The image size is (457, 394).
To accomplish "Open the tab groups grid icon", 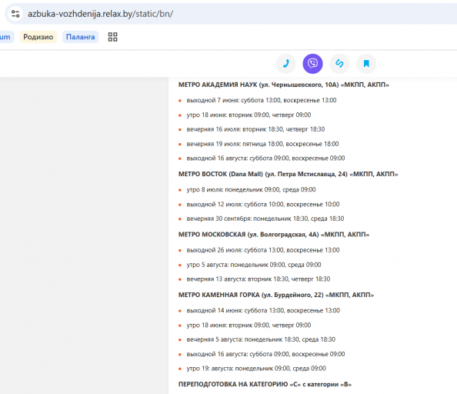I will pyautogui.click(x=113, y=37).
